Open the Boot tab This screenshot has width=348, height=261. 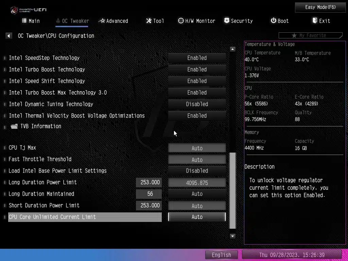click(x=280, y=21)
